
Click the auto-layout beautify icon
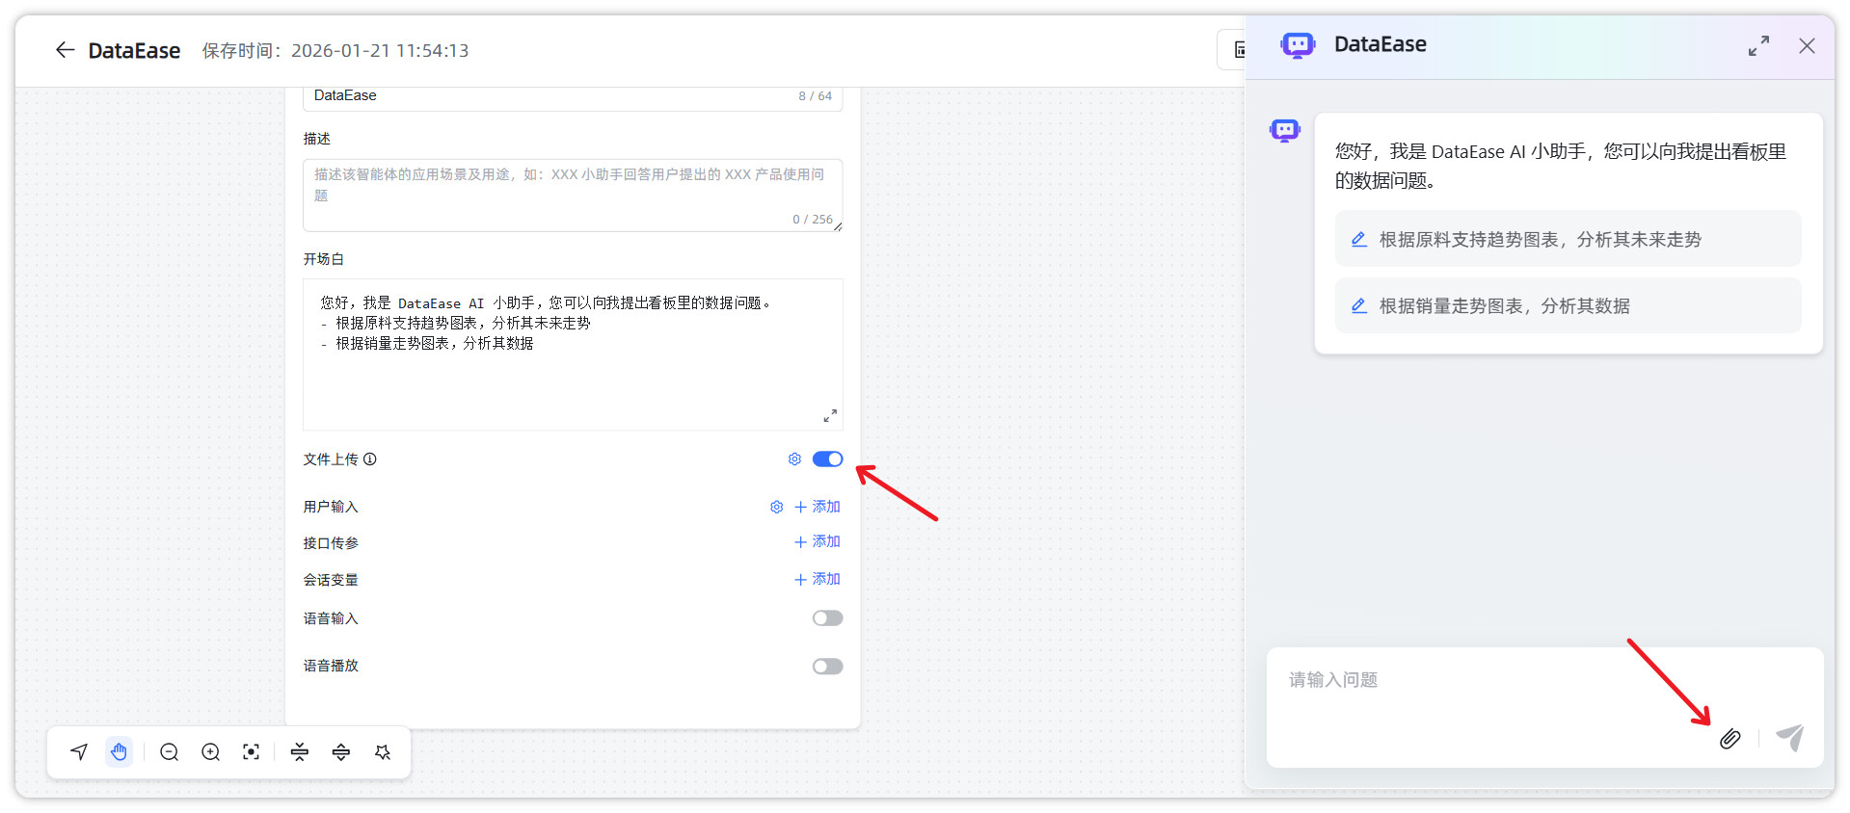(x=383, y=752)
